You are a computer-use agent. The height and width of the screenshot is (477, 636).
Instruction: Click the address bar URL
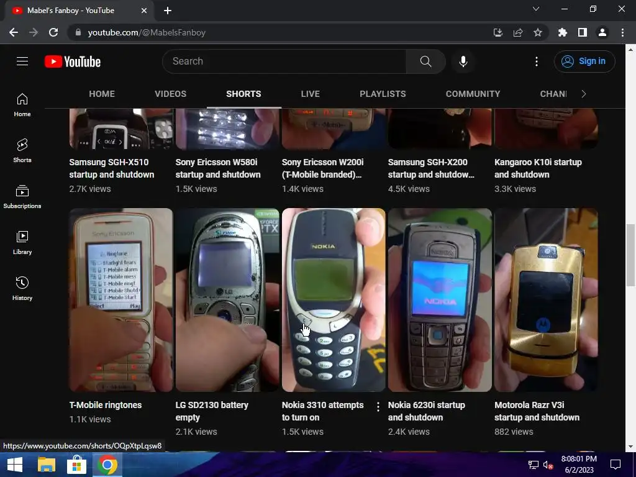click(x=147, y=32)
